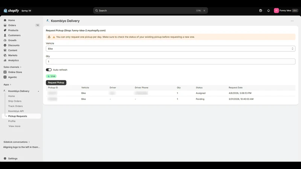Click the warning triangle icon in banner
Image resolution: width=301 pixels, height=169 pixels.
click(x=49, y=37)
